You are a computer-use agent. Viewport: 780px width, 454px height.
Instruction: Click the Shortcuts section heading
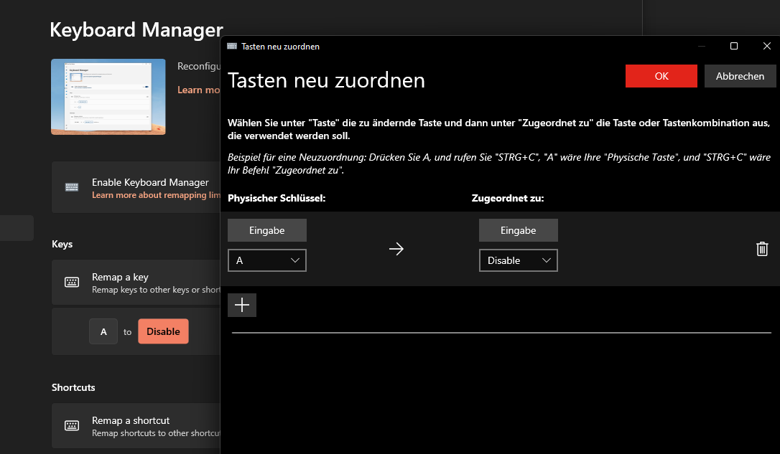(x=73, y=387)
